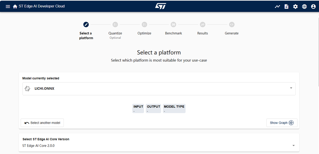Click the Select a platform step pencil icon
The image size is (319, 154).
click(86, 25)
